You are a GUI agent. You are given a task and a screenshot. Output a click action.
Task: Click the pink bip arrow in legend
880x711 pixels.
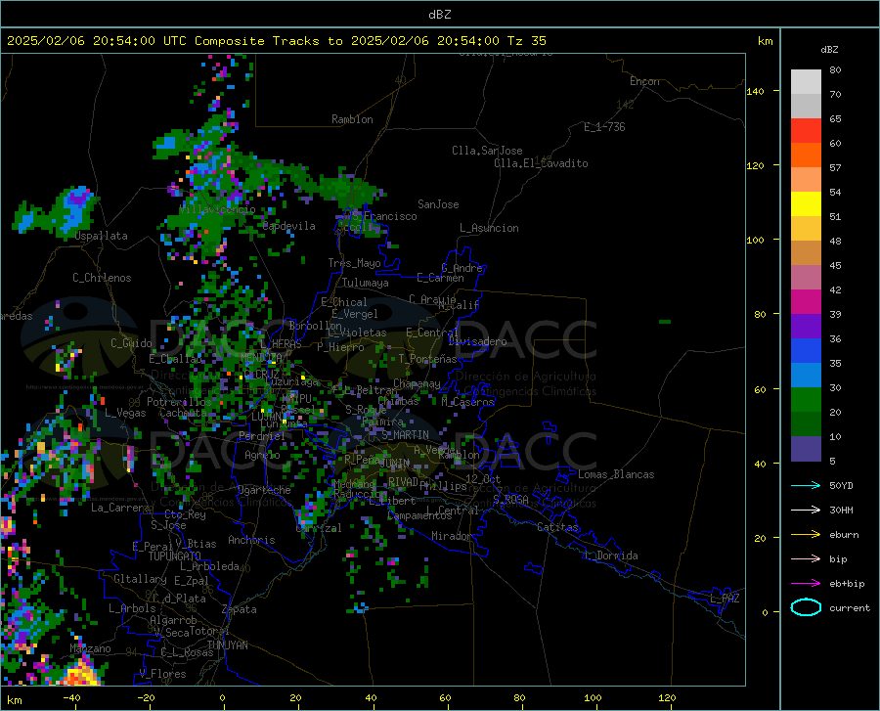[806, 559]
